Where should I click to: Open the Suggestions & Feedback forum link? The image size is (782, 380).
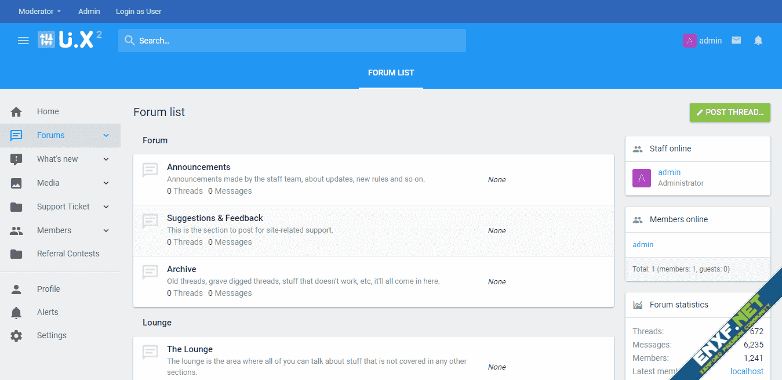click(x=214, y=218)
